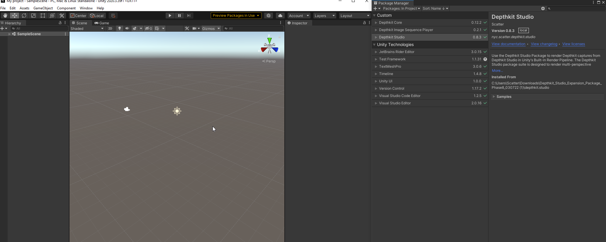606x242 pixels.
Task: Expand the Depthkit Core package entry
Action: 376,23
